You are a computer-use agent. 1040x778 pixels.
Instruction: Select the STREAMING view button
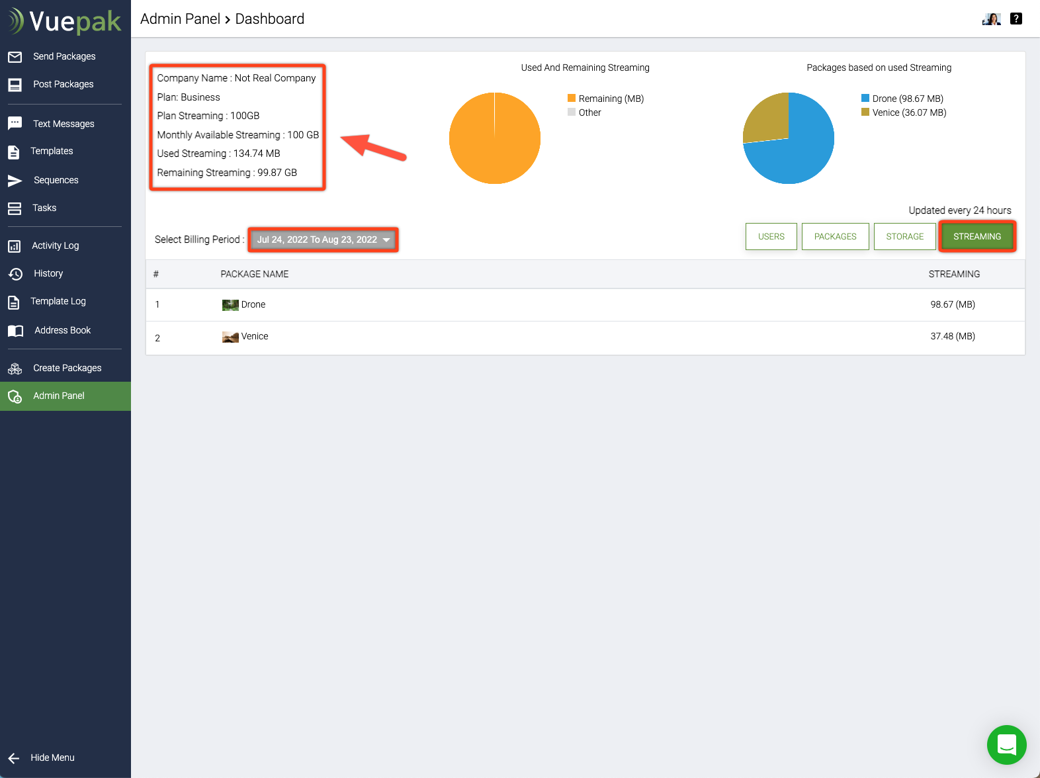point(977,237)
